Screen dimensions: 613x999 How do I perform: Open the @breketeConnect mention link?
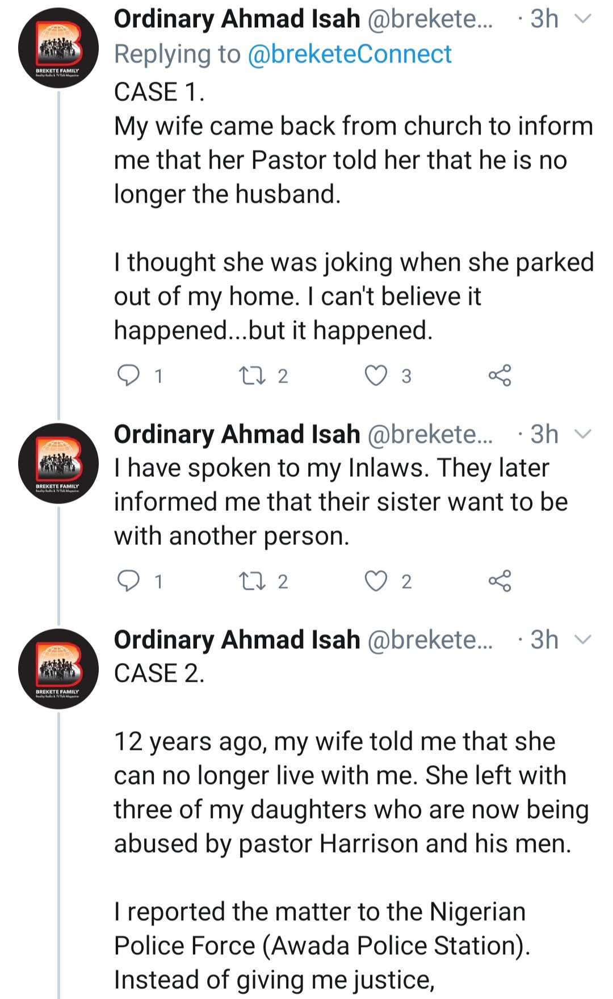350,54
